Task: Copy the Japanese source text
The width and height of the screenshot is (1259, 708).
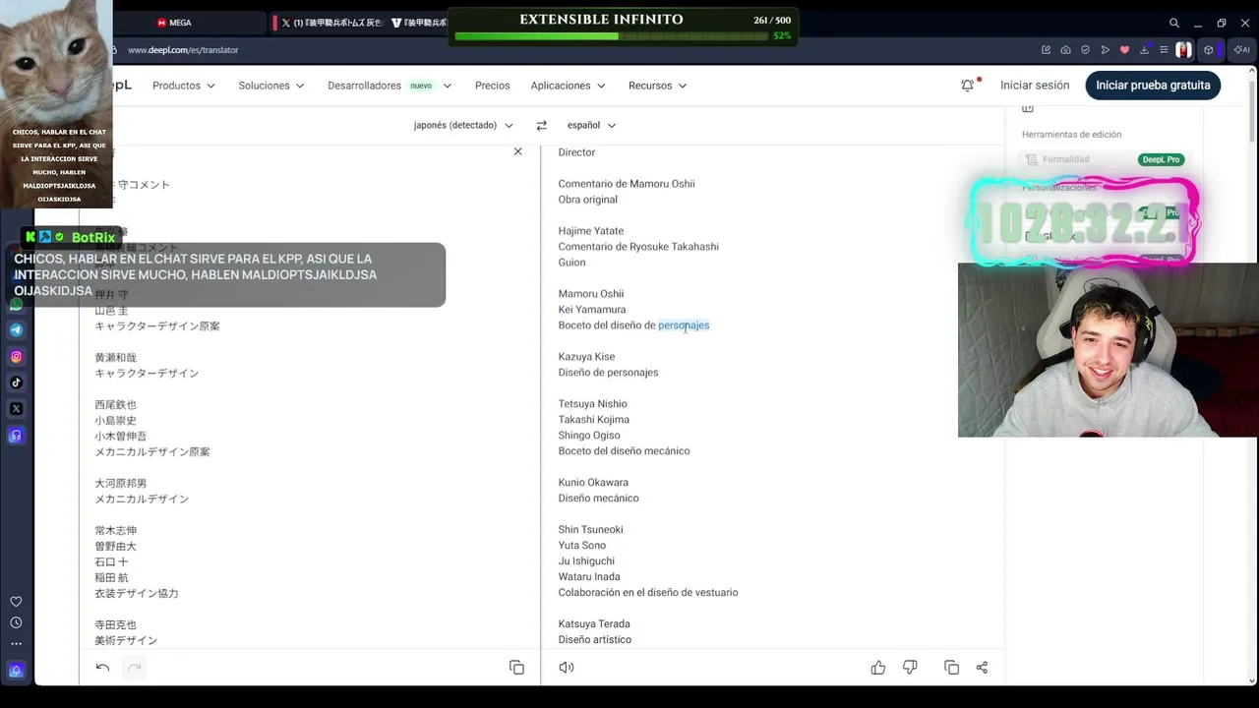Action: tap(516, 668)
